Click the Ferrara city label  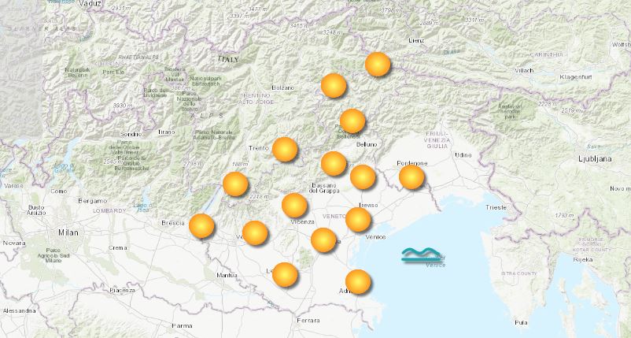(x=308, y=321)
